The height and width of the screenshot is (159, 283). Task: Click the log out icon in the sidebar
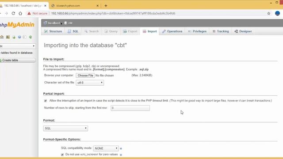click(x=8, y=37)
